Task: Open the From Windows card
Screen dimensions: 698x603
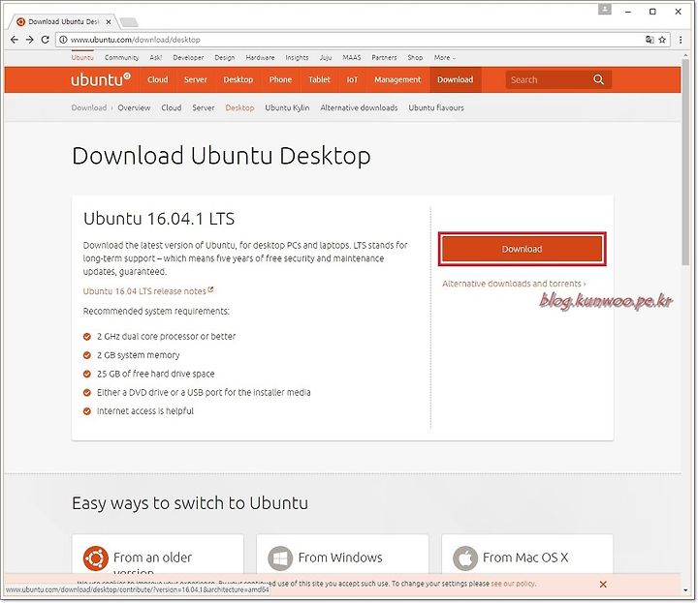Action: pos(342,554)
